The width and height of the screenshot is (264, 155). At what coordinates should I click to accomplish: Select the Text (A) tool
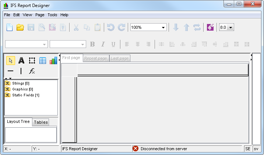pos(21,61)
